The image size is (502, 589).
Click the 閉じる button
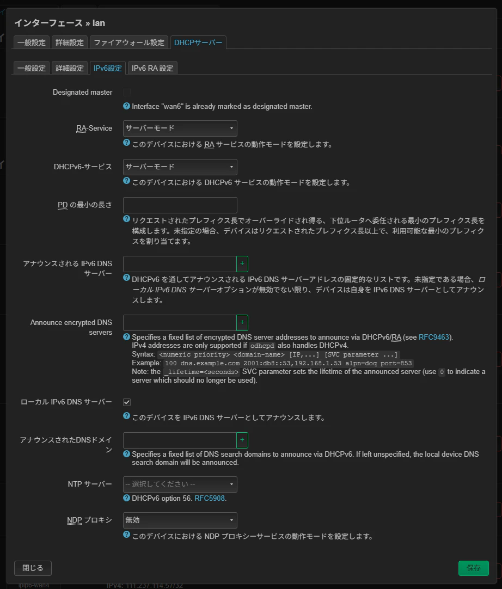33,568
